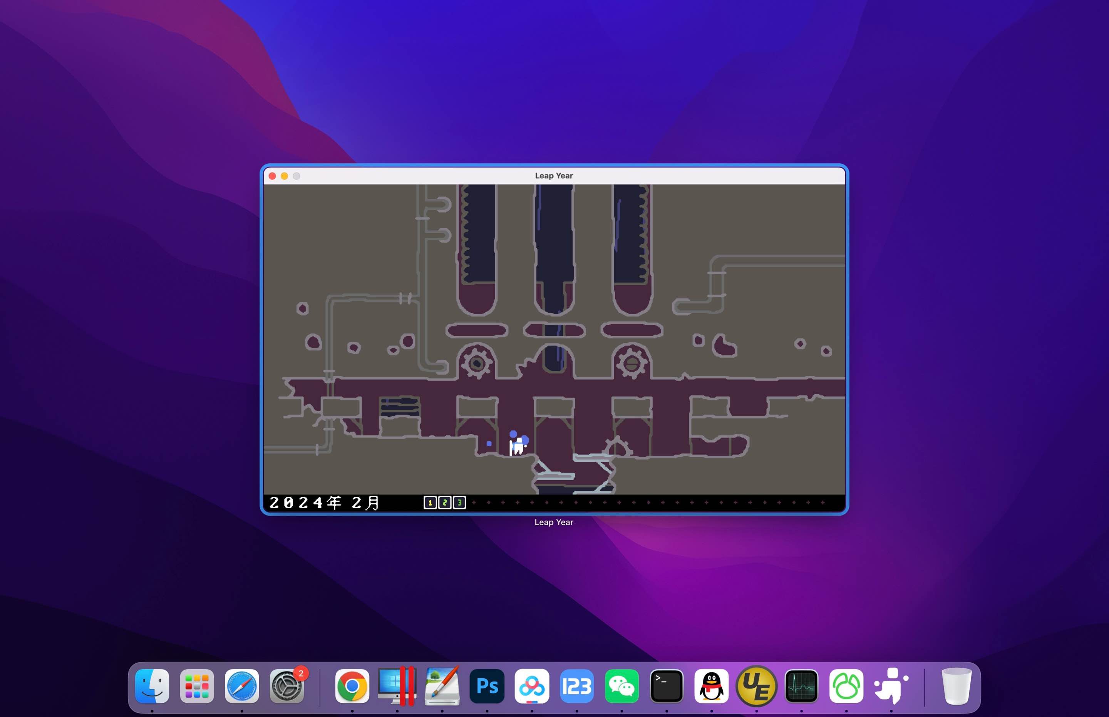Open Activity Monitor from the Dock
The image size is (1109, 717).
[801, 686]
